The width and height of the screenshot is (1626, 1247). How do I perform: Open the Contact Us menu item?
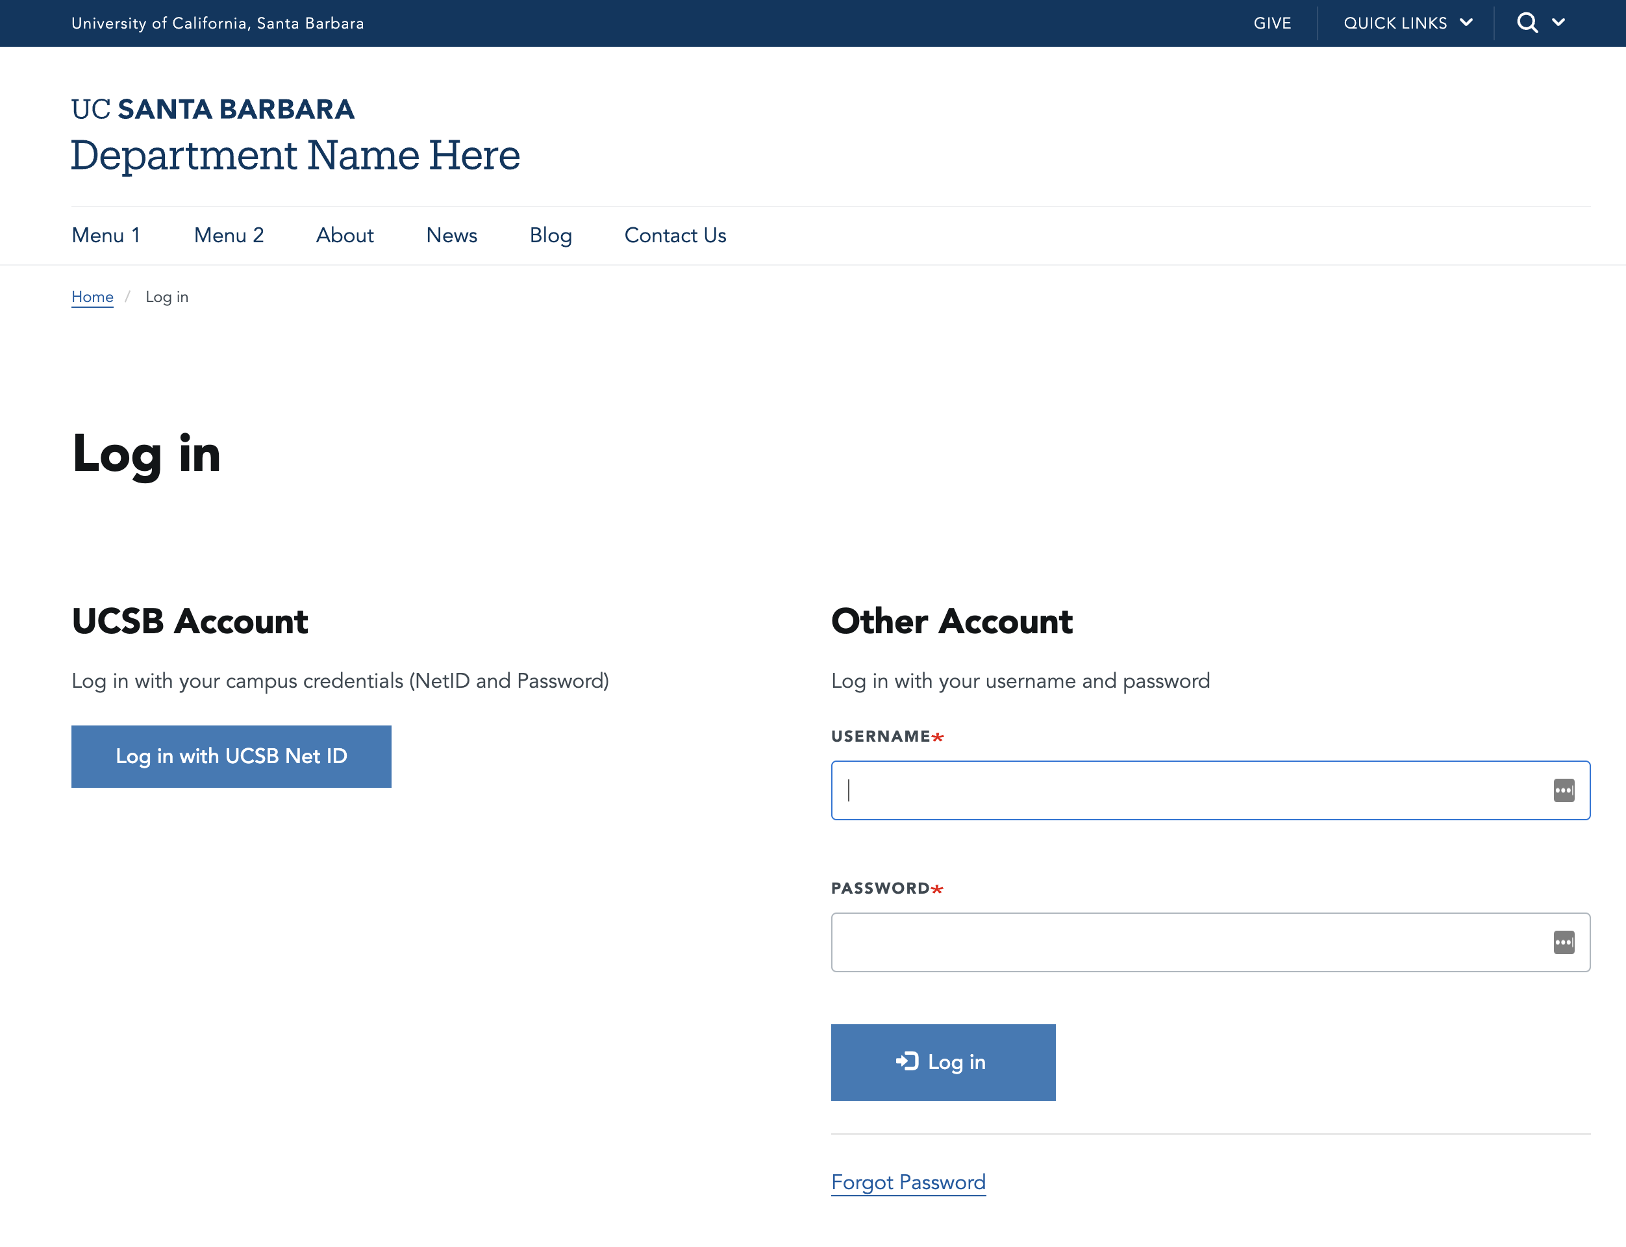tap(675, 235)
